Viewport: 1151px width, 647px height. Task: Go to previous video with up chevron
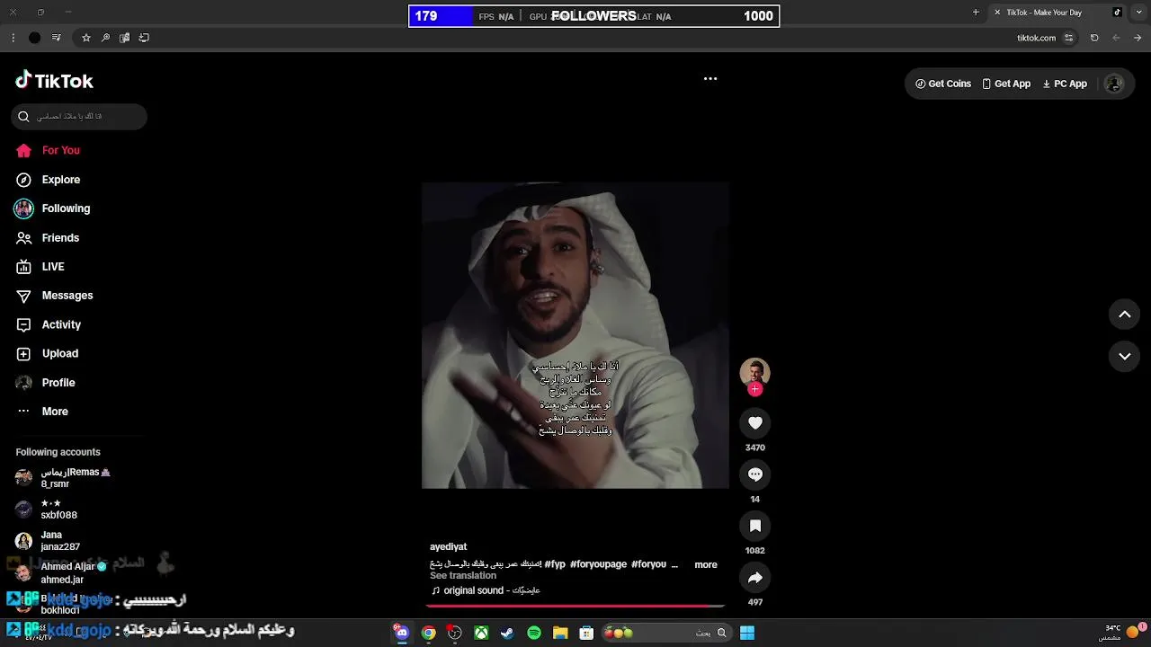(1124, 315)
